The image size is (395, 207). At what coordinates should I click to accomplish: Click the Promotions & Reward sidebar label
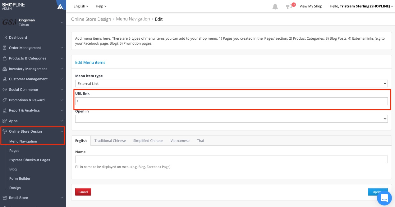pos(27,100)
